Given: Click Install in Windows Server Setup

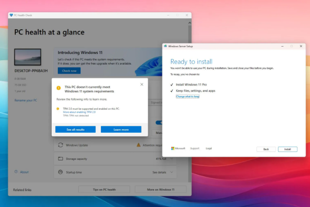Looking at the screenshot, I should pos(287,149).
